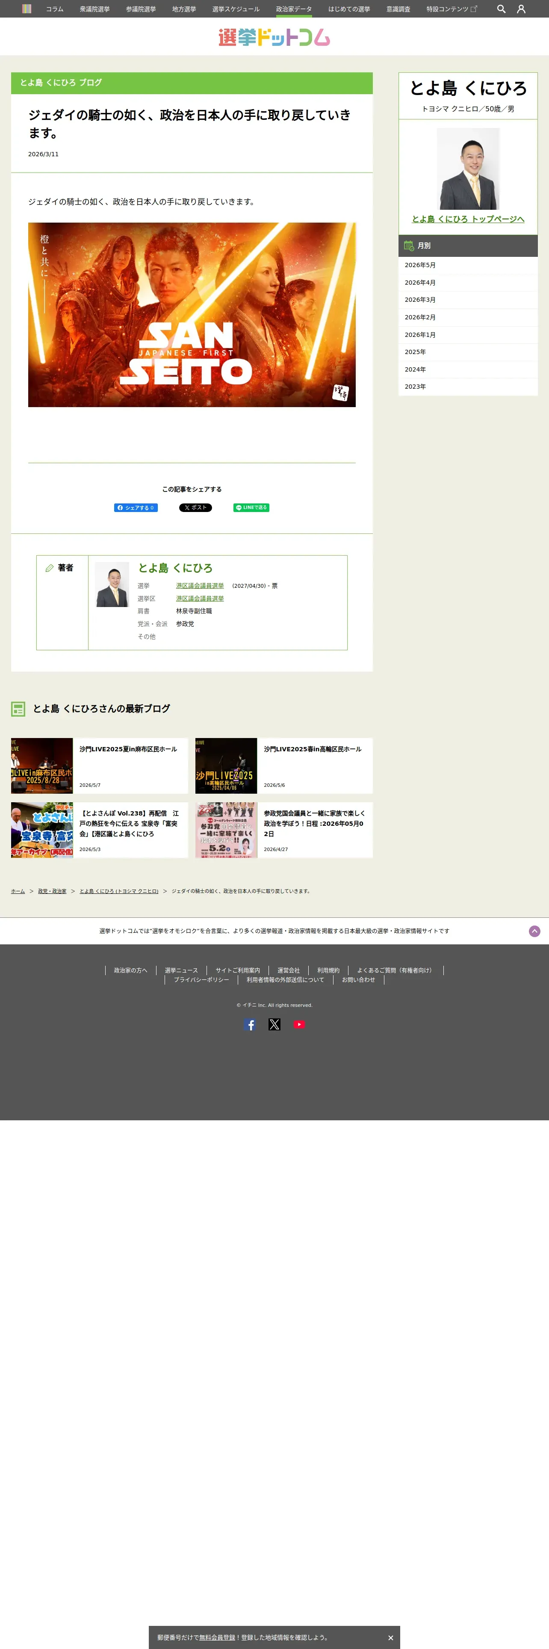
Task: Go to とよ島 くにひろ トップページへ link
Action: [468, 219]
